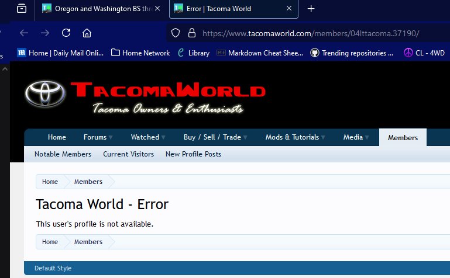Expand the Media dropdown arrow
Viewport: 450px width, 278px height.
(x=367, y=137)
